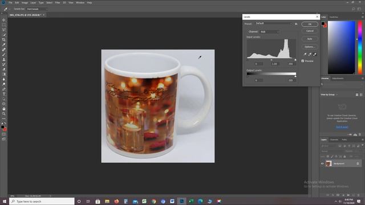Switch library view to grid icons
365x205 pixels.
click(357, 95)
